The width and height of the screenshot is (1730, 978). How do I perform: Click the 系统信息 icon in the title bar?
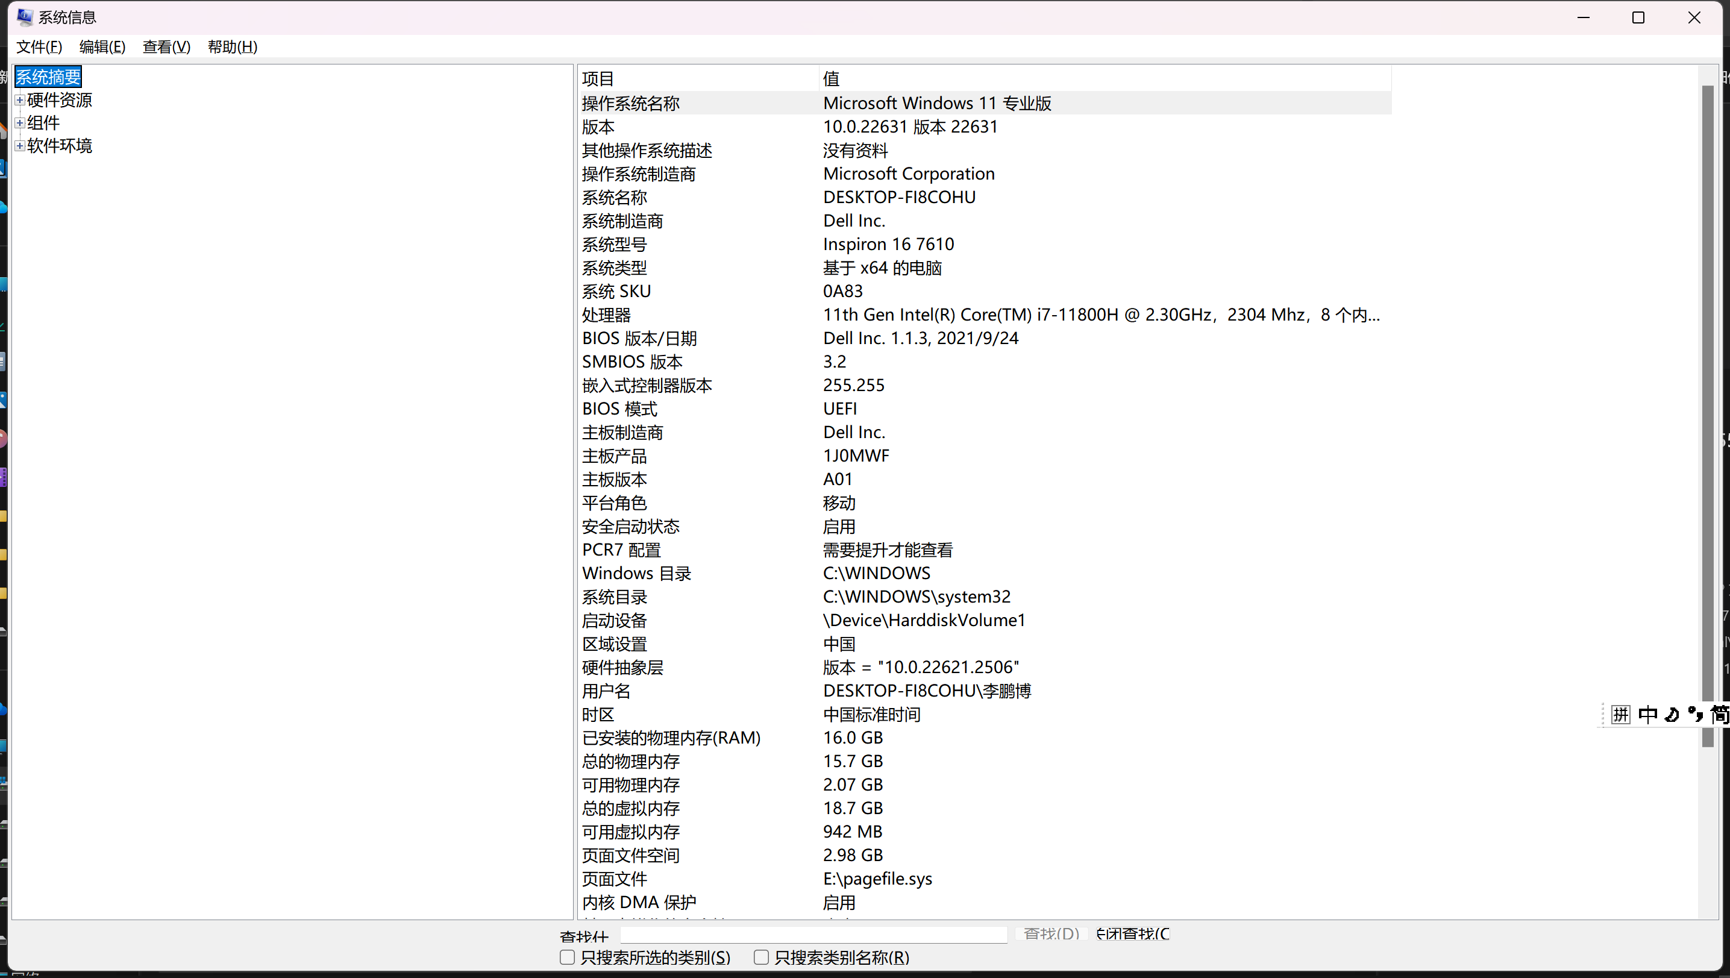tap(25, 17)
